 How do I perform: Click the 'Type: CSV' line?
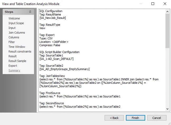click(46, 38)
